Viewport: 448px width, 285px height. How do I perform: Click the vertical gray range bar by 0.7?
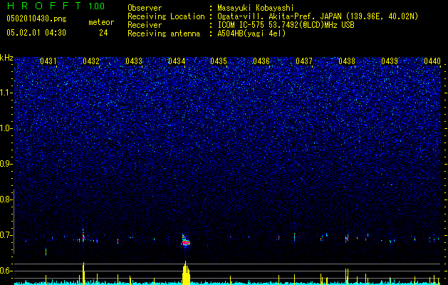click(x=14, y=222)
